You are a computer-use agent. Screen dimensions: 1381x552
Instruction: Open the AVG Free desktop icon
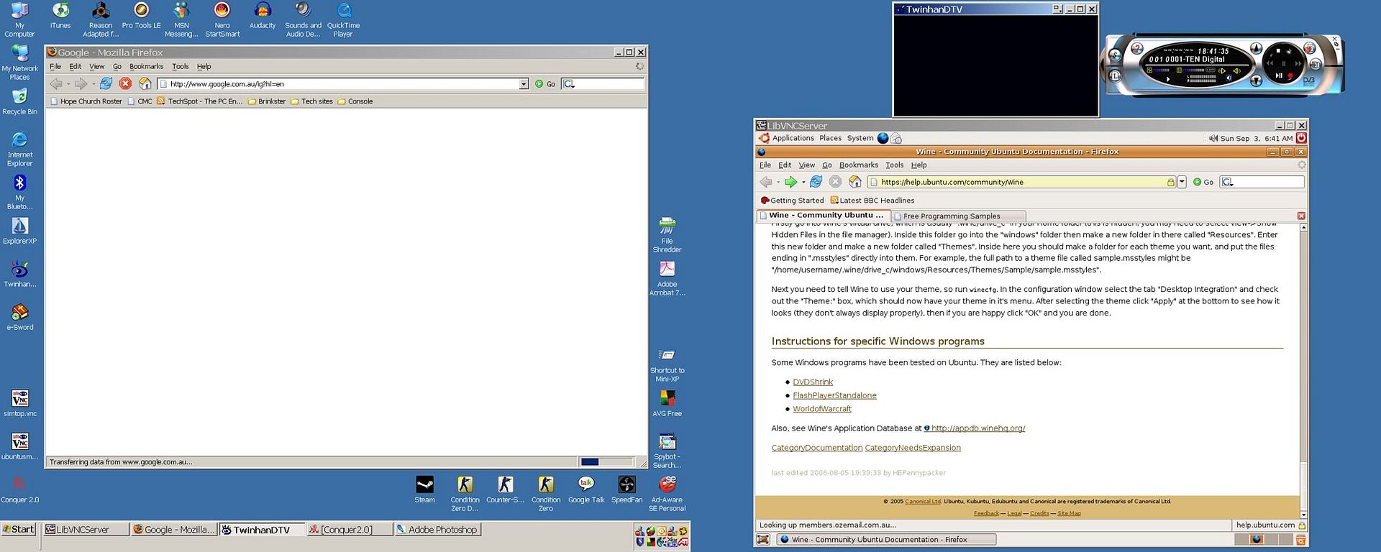[x=667, y=403]
